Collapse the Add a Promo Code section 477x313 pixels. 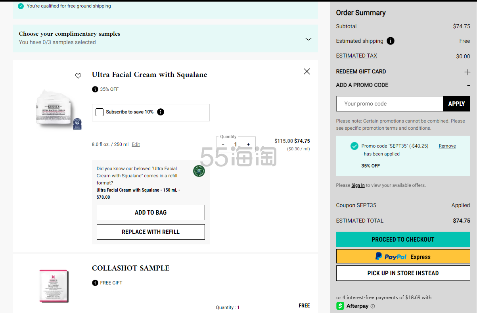(469, 85)
